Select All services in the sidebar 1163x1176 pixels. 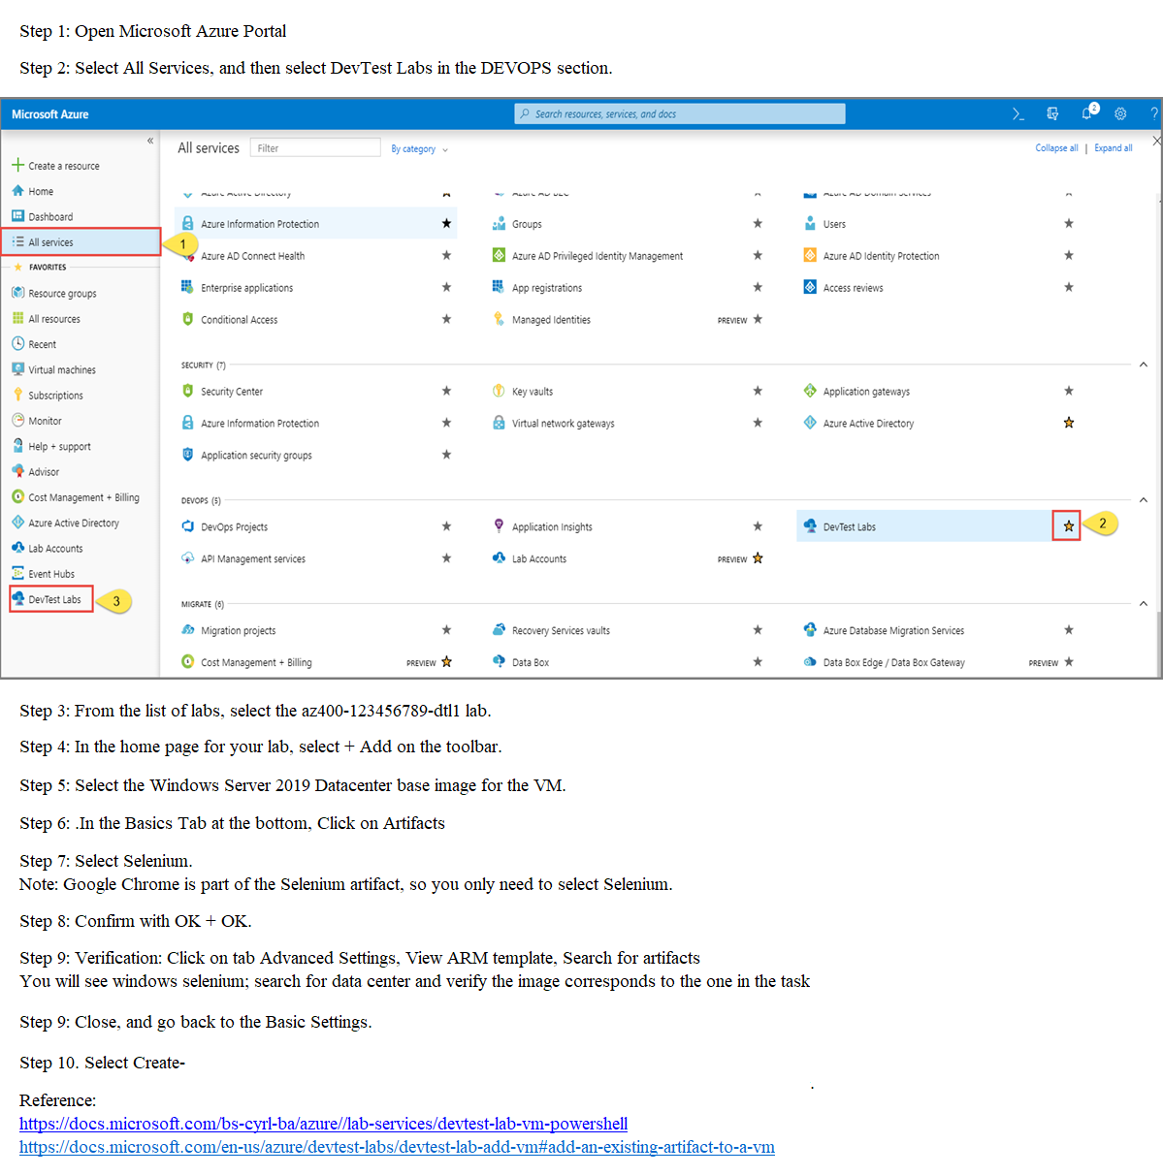coord(81,242)
